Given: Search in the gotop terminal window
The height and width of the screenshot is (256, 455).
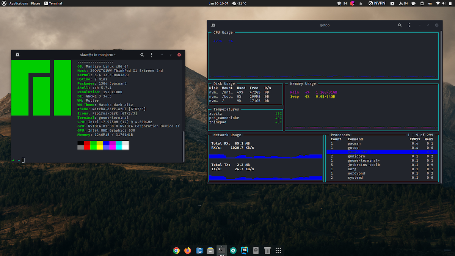Looking at the screenshot, I should (400, 25).
